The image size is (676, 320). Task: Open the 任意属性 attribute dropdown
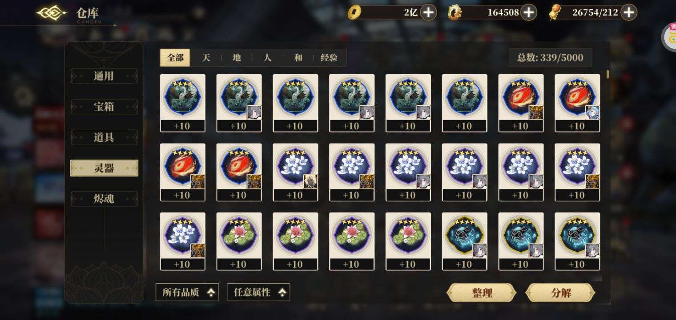click(258, 292)
